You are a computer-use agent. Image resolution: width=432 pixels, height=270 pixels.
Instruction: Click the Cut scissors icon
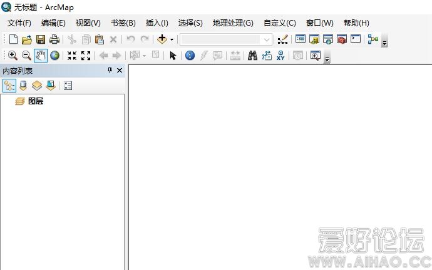point(71,39)
